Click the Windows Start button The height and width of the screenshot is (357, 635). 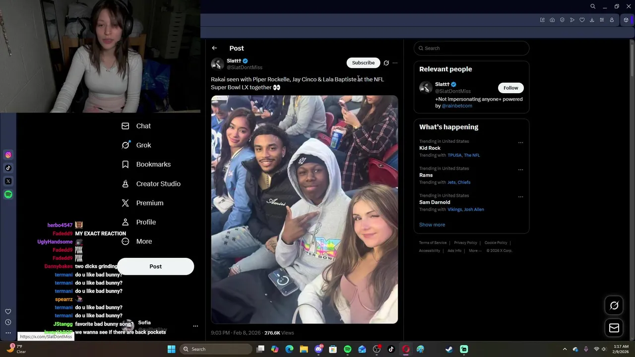pos(171,349)
